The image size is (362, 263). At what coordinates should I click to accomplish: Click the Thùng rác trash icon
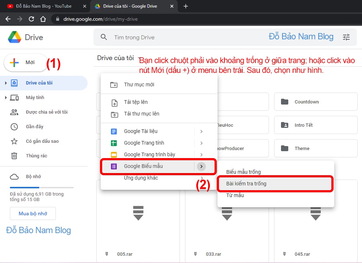coord(14,156)
